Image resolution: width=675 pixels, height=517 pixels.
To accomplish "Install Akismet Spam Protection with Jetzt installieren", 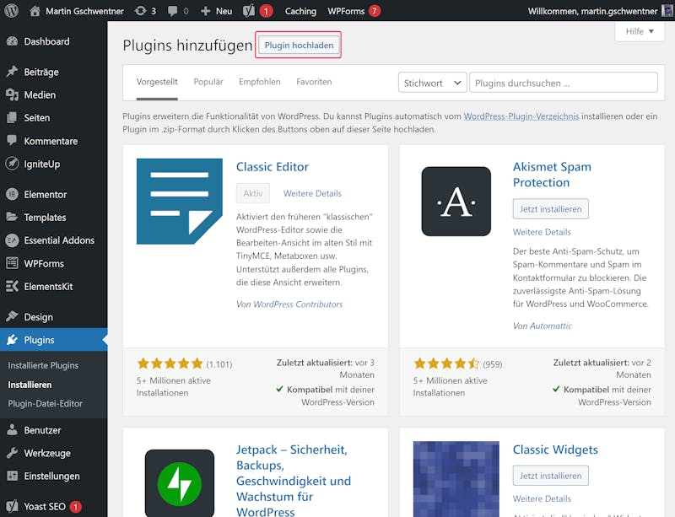I will point(551,209).
